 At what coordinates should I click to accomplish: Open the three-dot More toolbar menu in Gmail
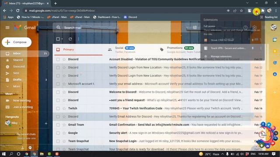78,39
